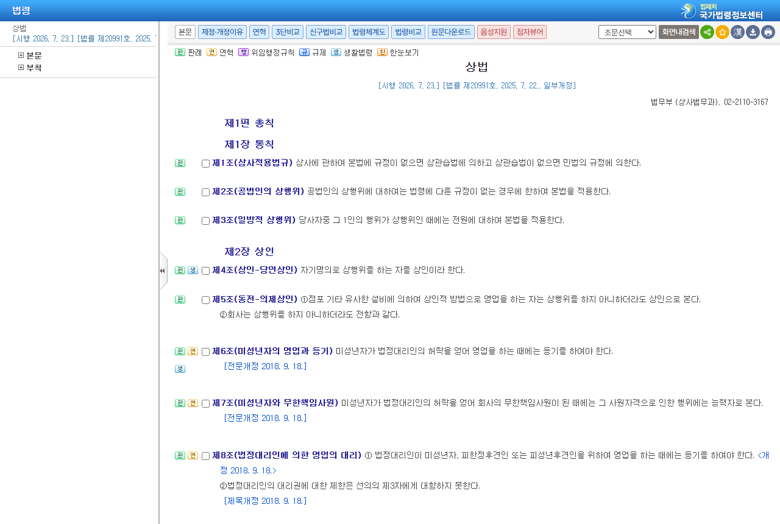Click the 법령 header title

(21, 10)
